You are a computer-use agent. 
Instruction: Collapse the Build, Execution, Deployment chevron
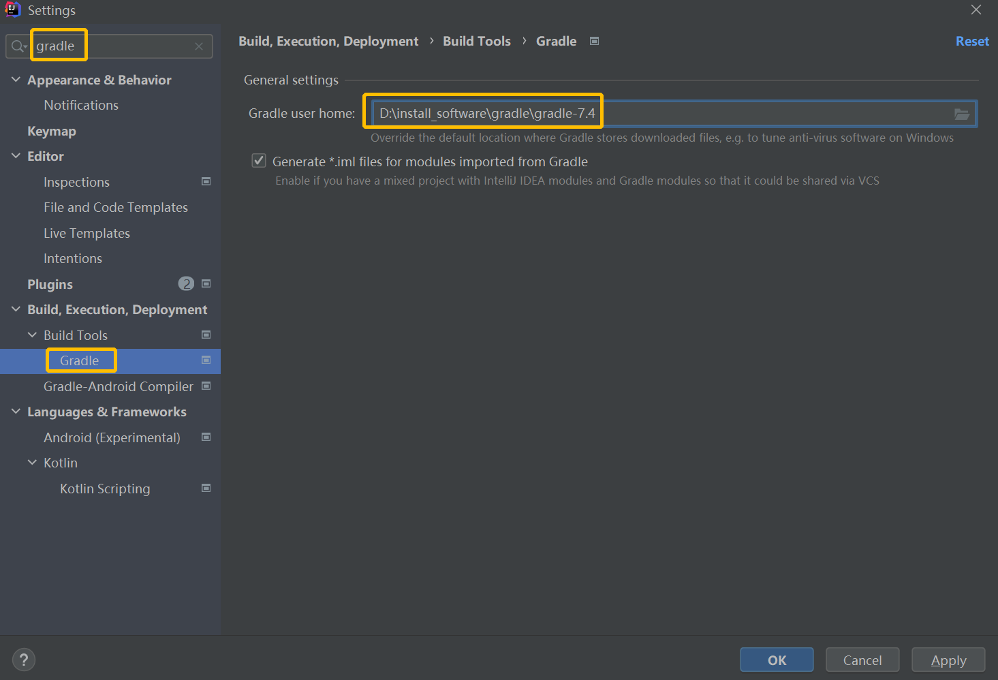(16, 309)
